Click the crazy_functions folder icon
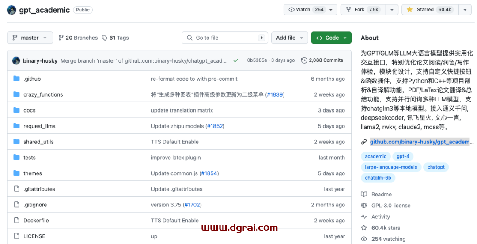The width and height of the screenshot is (477, 244). click(17, 94)
